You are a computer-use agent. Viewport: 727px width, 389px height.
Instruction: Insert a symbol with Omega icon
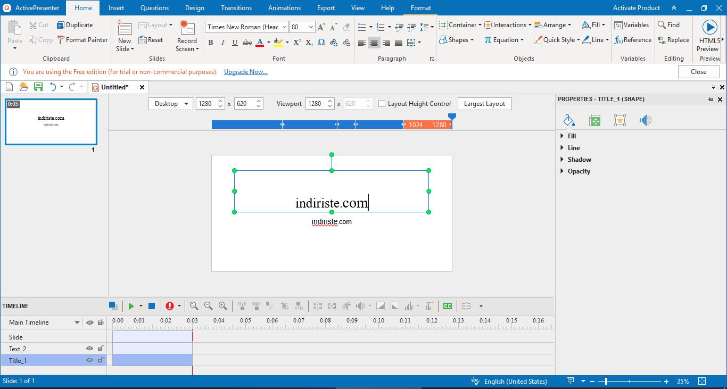321,43
